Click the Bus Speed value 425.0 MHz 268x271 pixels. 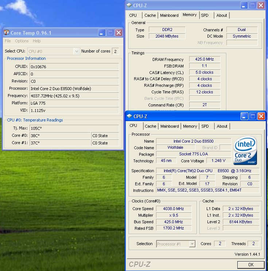[174, 222]
